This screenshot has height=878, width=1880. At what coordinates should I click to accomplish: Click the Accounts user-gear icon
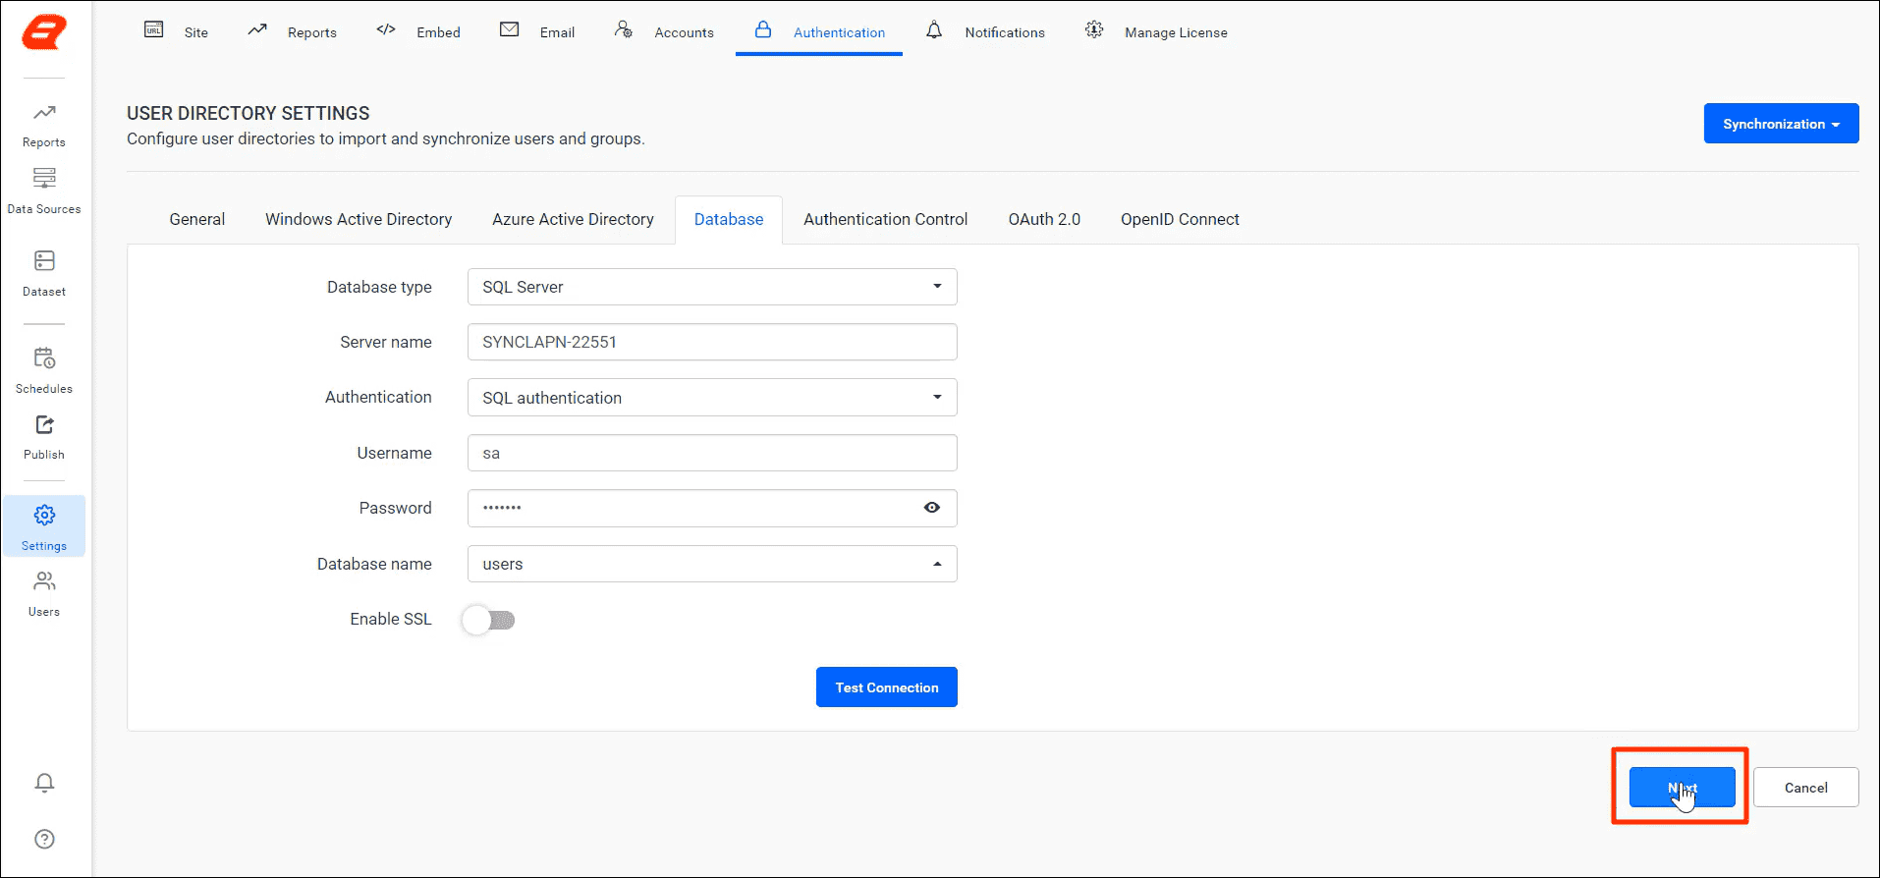624,29
